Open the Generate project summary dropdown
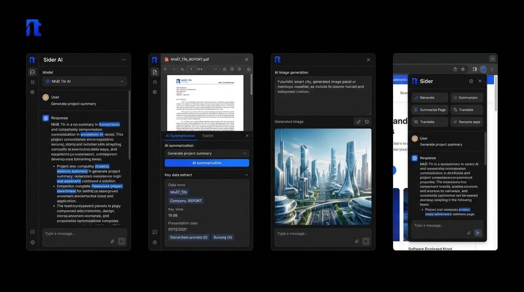The width and height of the screenshot is (524, 292). pos(207,153)
